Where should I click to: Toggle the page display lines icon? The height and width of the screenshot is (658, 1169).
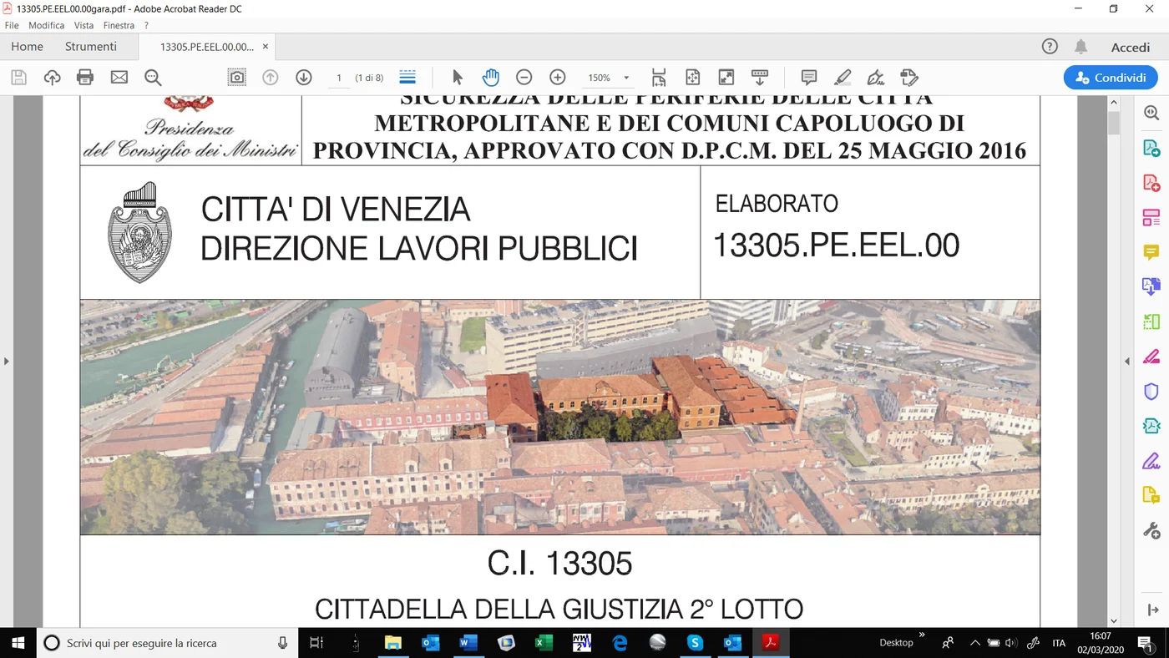coord(407,78)
